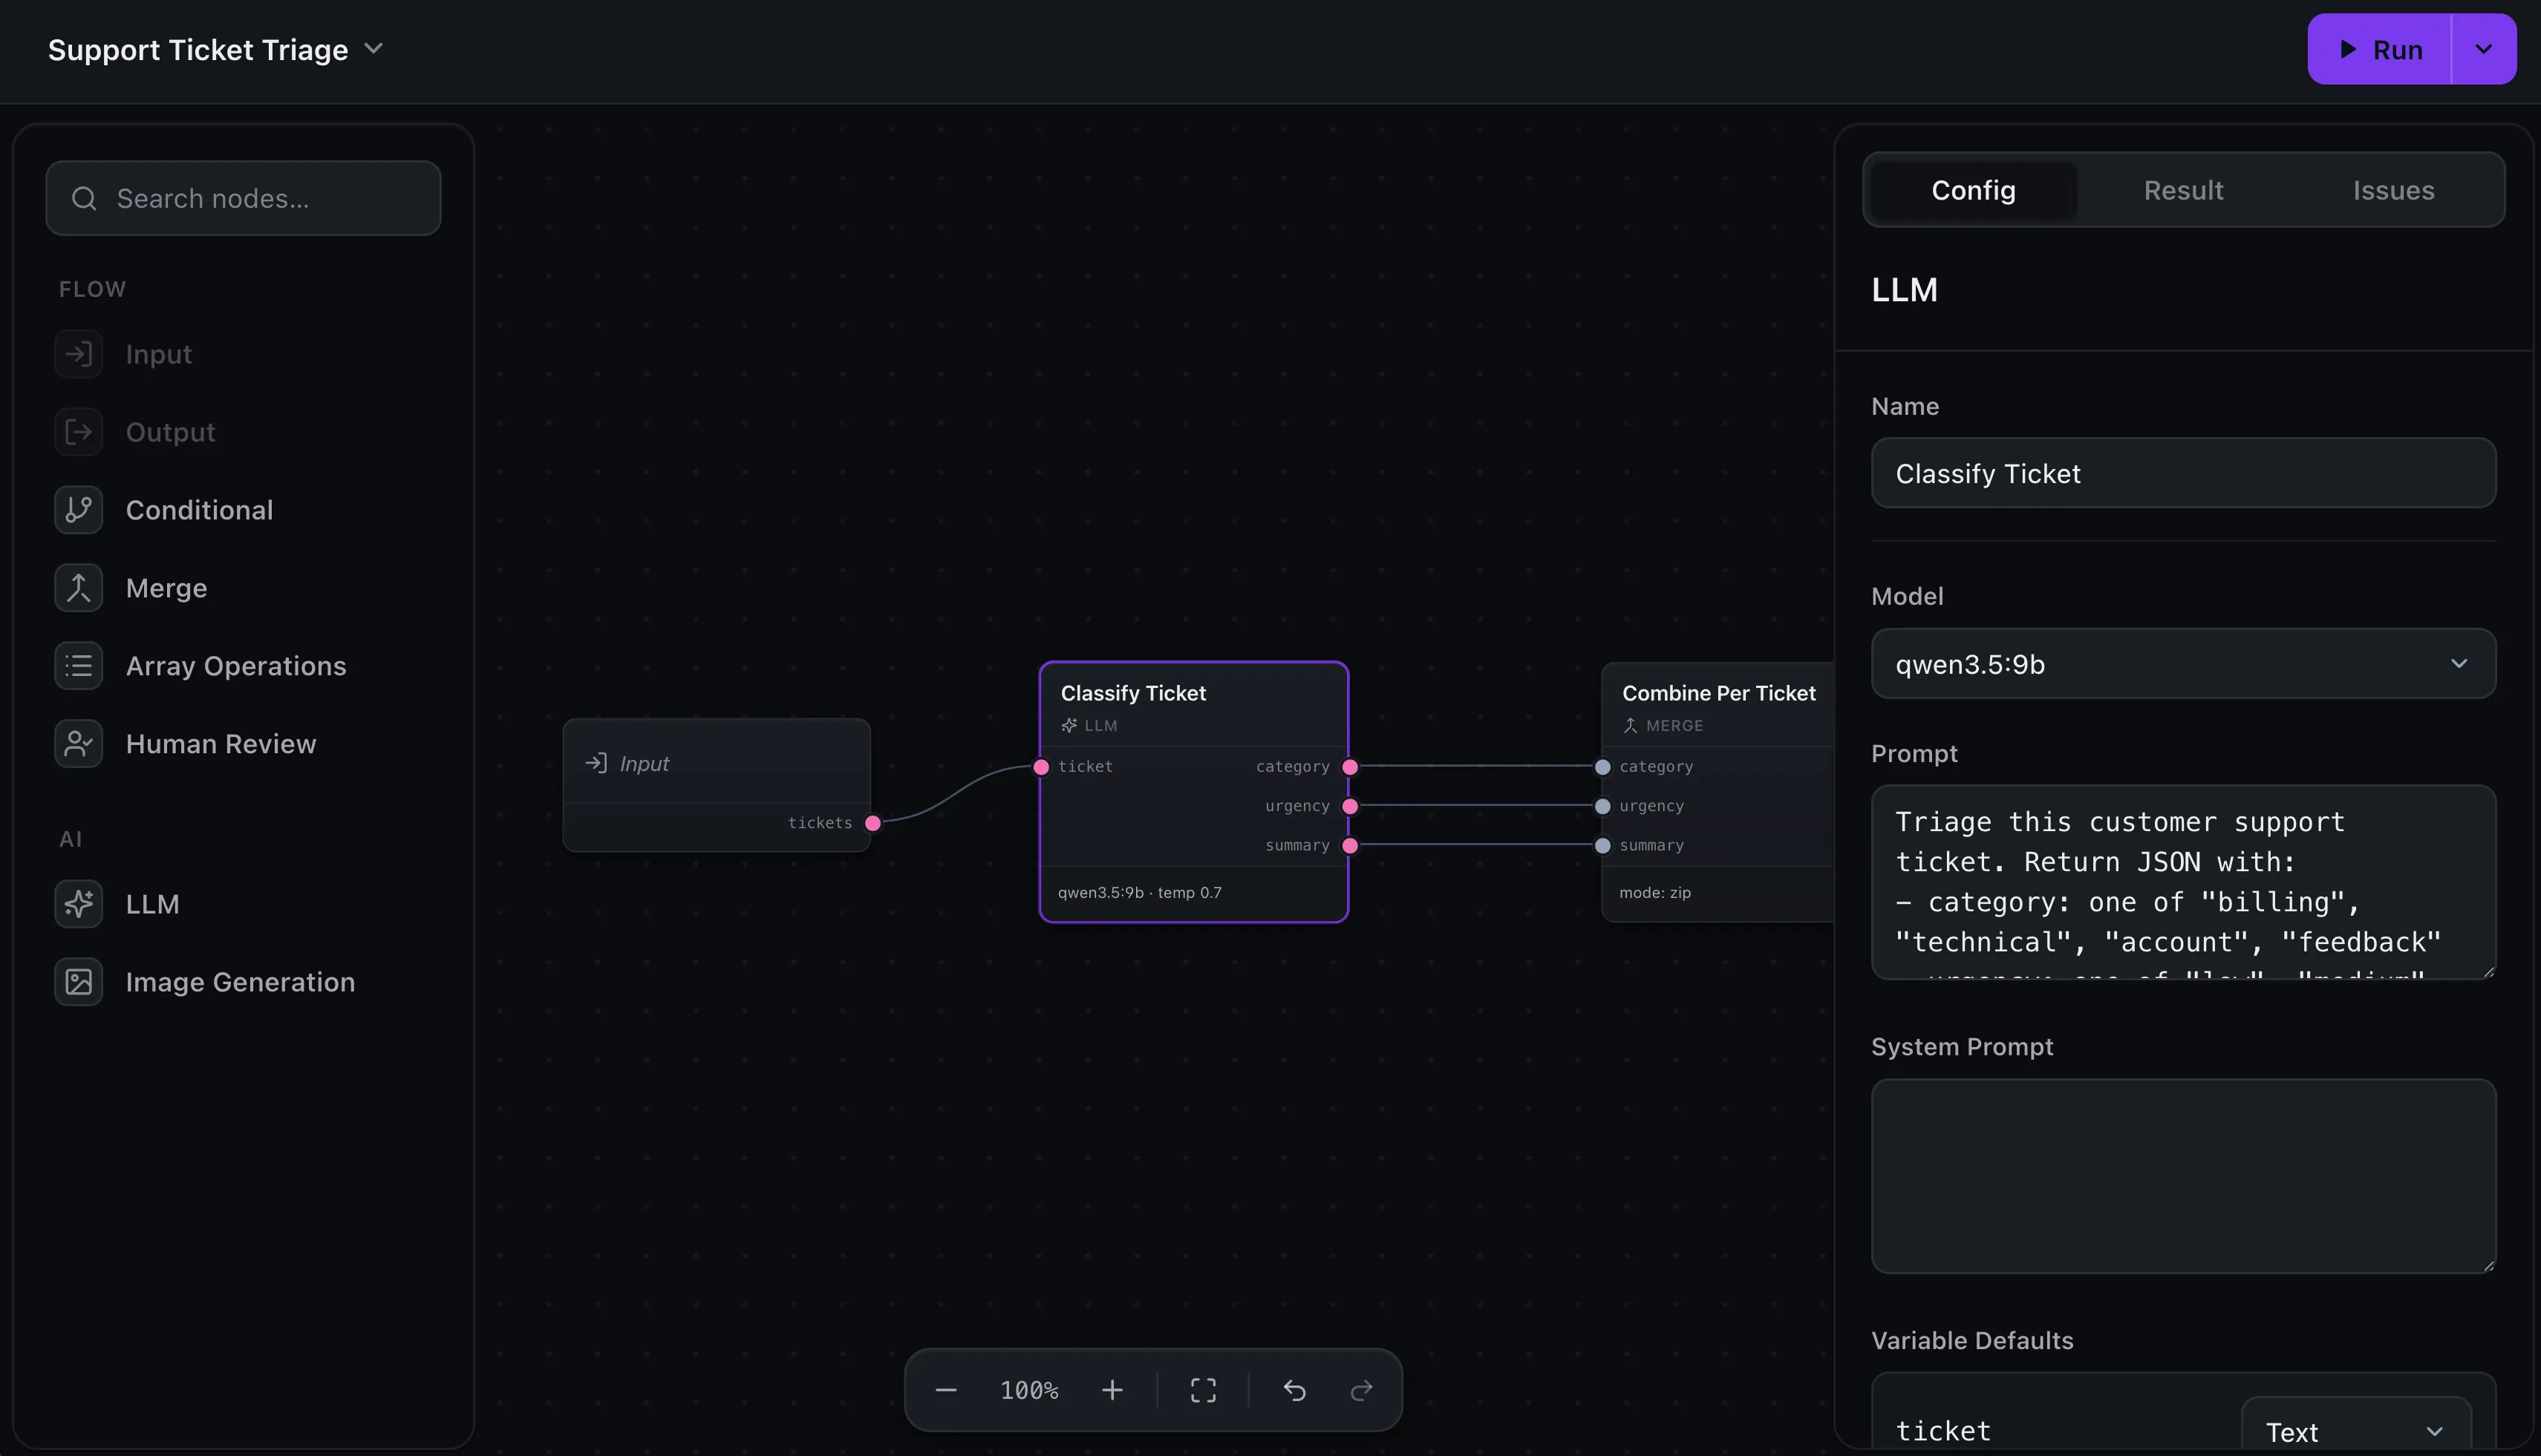Undo the last canvas action
Image resolution: width=2541 pixels, height=1456 pixels.
[1294, 1390]
